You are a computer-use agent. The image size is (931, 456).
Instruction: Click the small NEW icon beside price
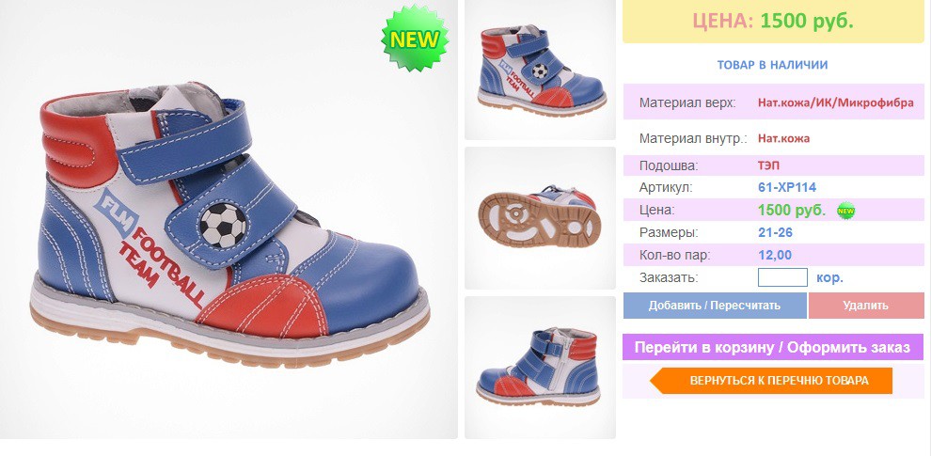tap(845, 211)
